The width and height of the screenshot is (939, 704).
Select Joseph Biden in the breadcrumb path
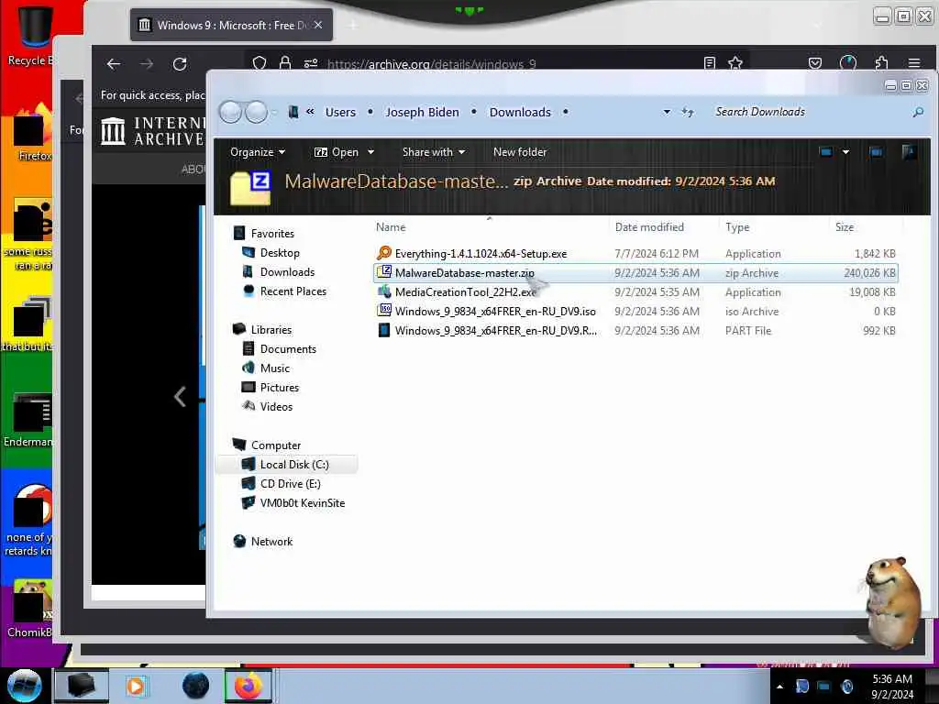tap(422, 112)
